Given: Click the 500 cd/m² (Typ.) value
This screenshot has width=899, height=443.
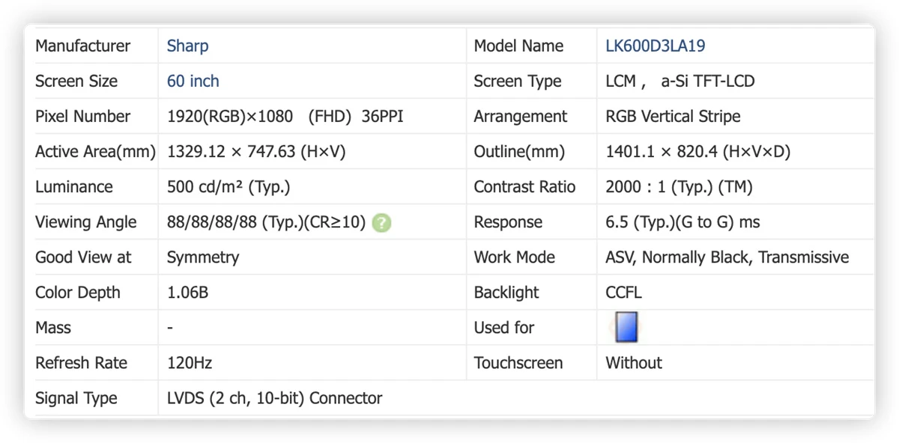Looking at the screenshot, I should coord(228,187).
